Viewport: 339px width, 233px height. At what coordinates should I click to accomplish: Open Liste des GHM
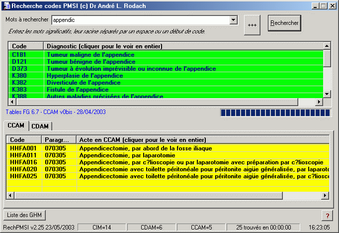click(x=24, y=215)
